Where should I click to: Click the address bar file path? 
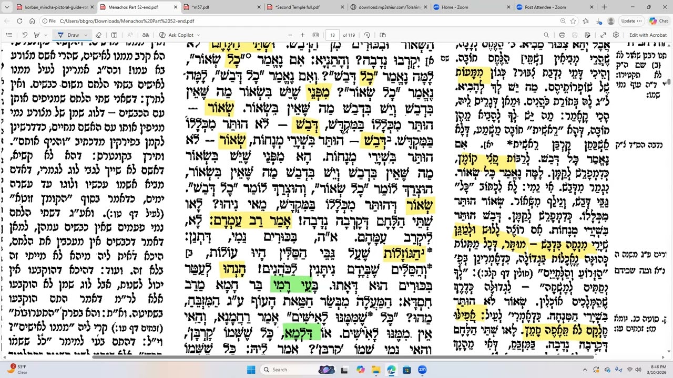click(x=127, y=21)
